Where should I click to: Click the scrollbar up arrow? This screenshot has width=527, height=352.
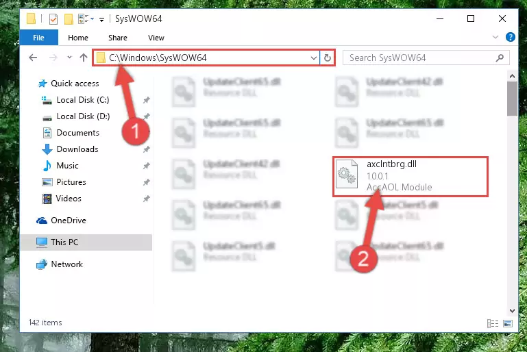[x=512, y=76]
